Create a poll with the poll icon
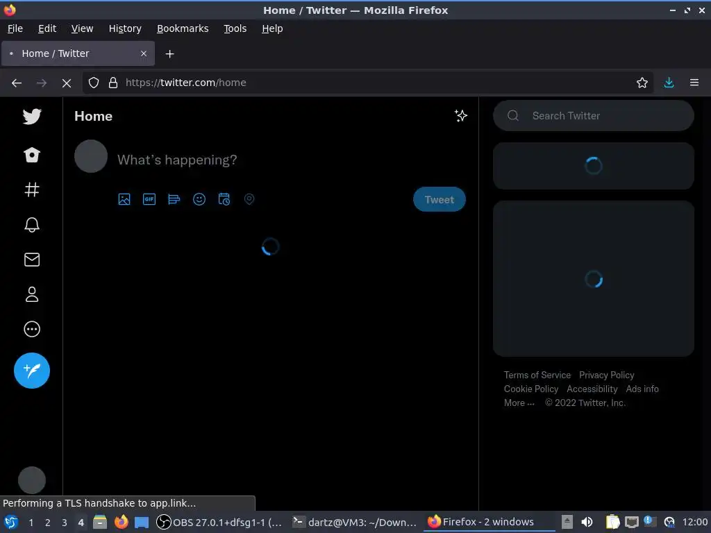This screenshot has width=711, height=533. click(x=174, y=199)
